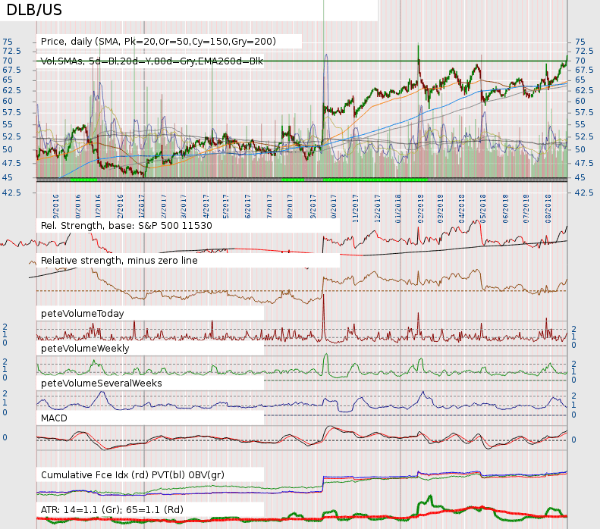Click the 'Relative strength, minus zero line' label
The height and width of the screenshot is (529, 600).
pos(119,260)
